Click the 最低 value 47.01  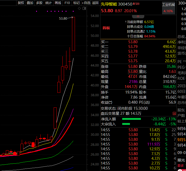tap(133, 77)
